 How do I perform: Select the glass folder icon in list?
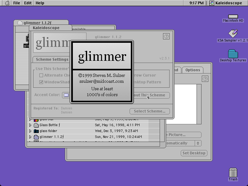tap(36, 131)
